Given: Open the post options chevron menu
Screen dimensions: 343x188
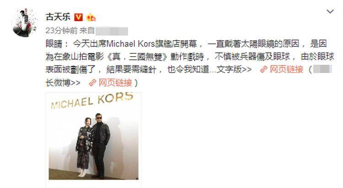Looking at the screenshot, I should [330, 11].
